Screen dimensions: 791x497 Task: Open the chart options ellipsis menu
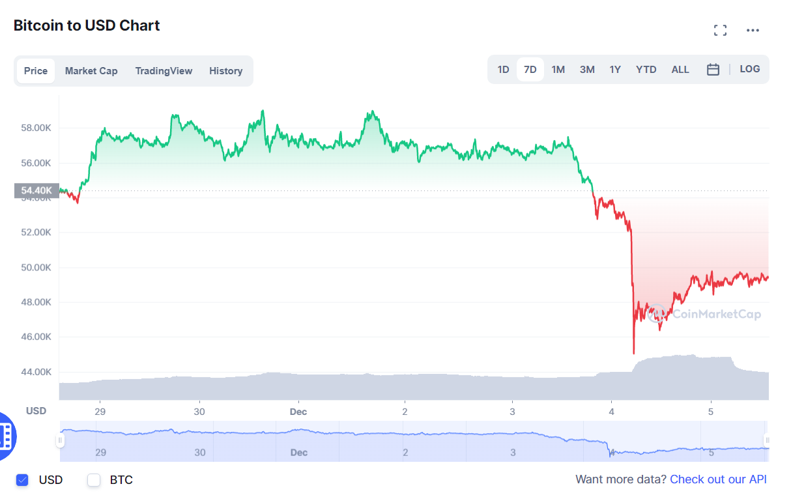(x=753, y=30)
